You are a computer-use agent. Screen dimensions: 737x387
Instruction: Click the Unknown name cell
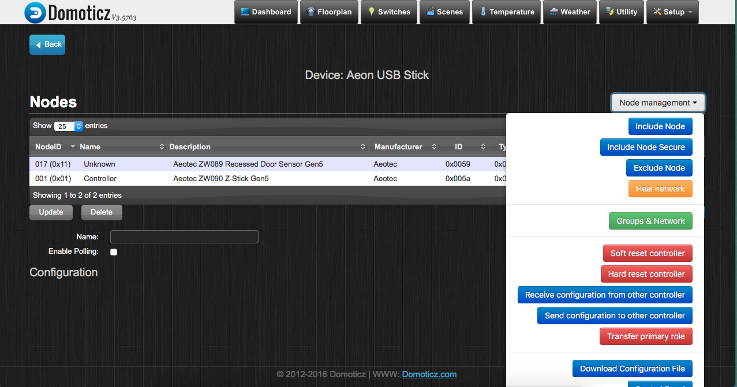click(99, 164)
